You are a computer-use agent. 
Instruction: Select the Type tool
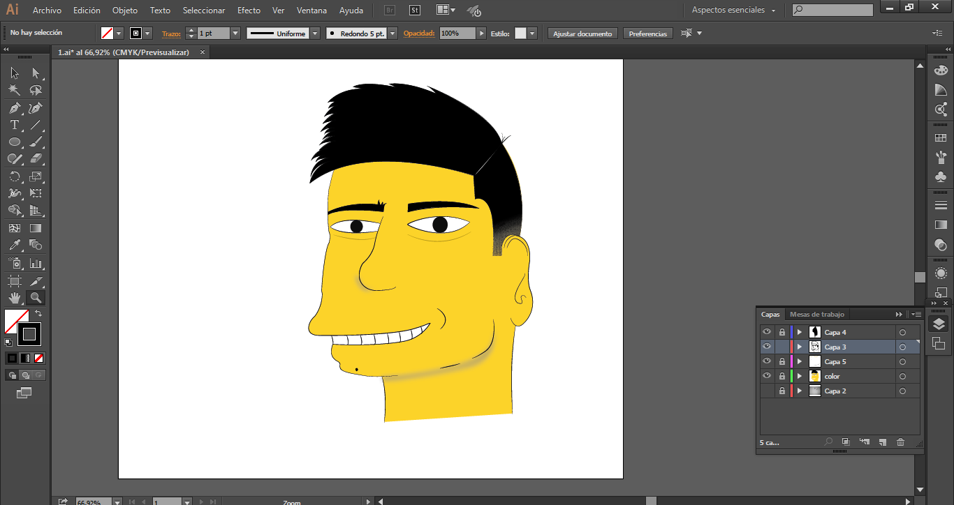14,126
